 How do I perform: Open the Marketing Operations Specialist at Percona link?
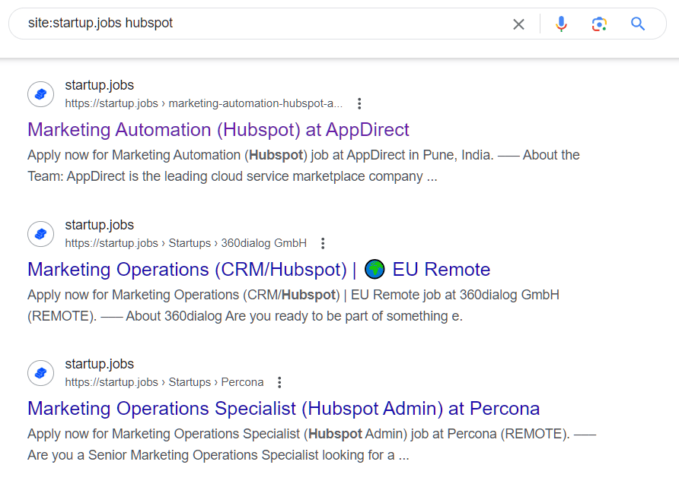(x=283, y=409)
